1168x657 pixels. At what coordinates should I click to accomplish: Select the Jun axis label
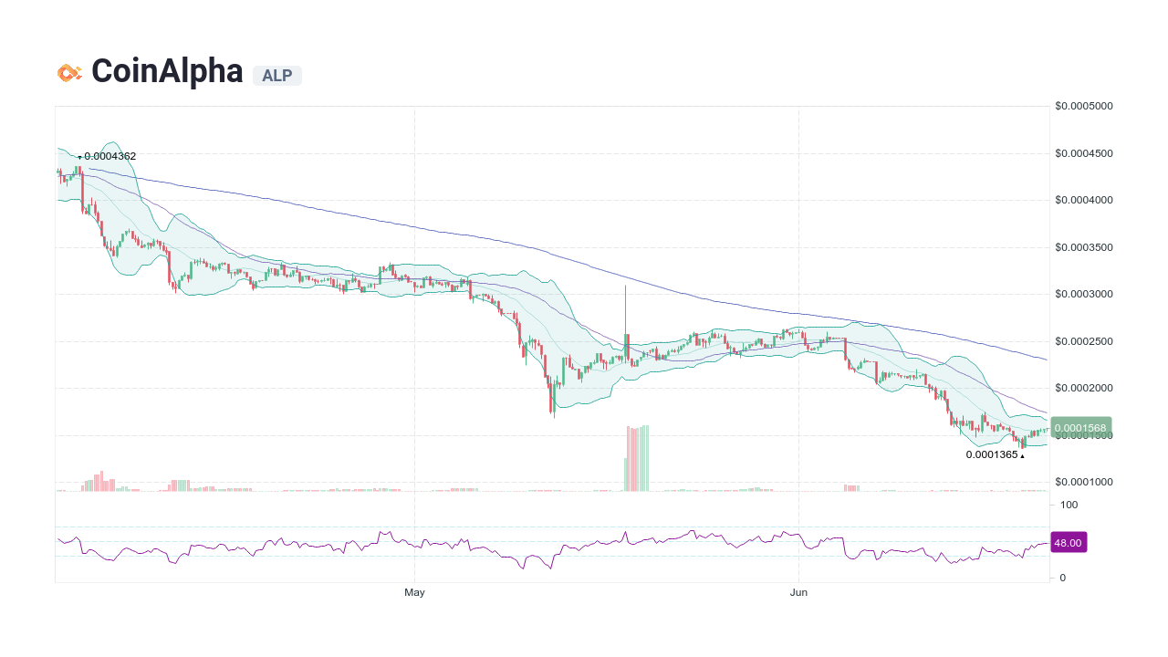(799, 592)
